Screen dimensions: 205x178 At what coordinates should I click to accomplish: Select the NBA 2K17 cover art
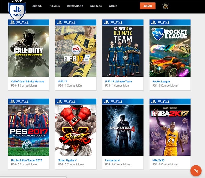click(x=170, y=130)
